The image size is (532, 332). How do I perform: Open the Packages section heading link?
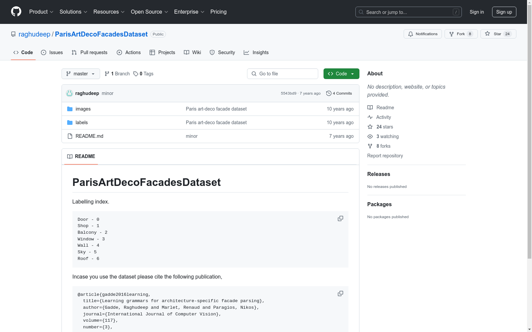coord(379,204)
